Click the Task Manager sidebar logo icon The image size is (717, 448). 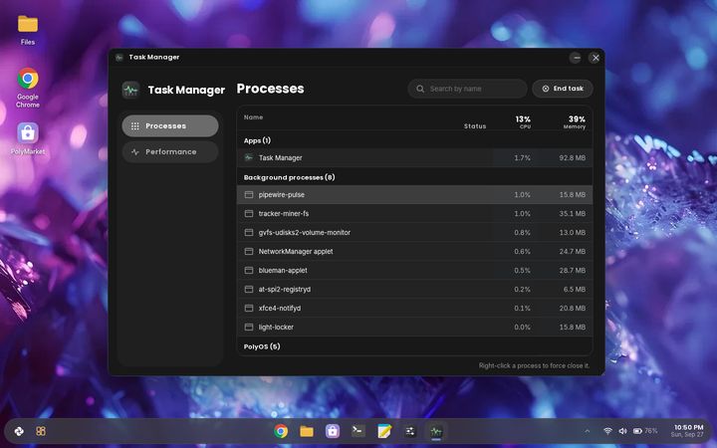130,90
